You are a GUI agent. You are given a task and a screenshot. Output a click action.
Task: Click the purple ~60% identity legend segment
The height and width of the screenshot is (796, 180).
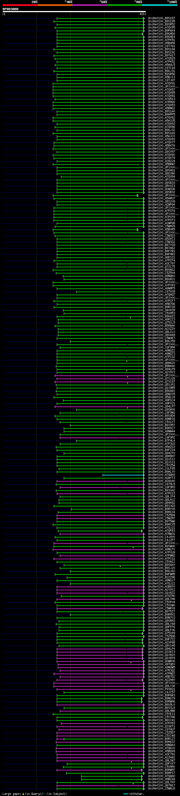point(90,5)
